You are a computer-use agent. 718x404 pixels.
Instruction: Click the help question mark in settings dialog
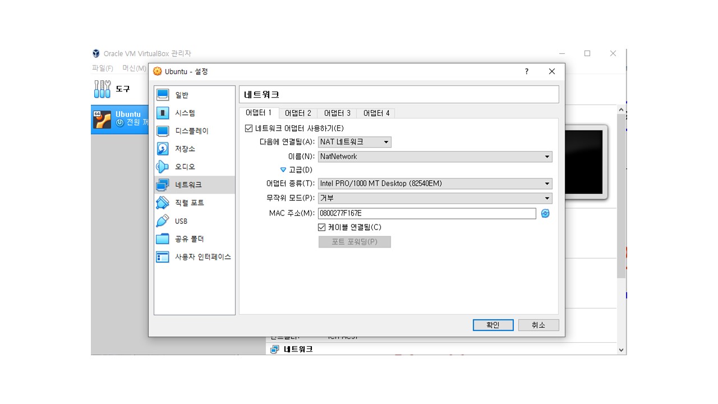[527, 71]
